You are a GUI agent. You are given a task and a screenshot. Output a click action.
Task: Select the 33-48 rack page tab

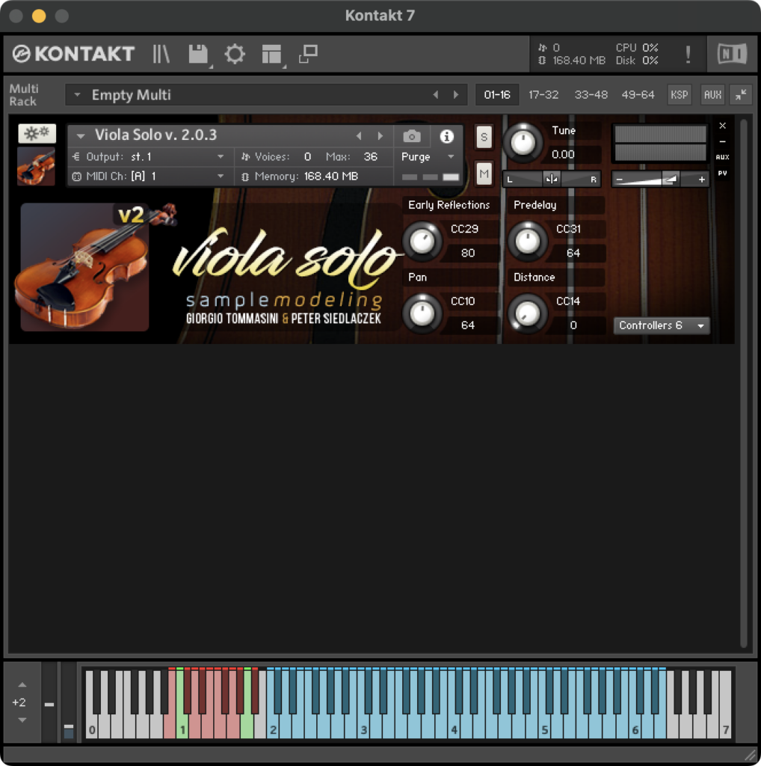[x=591, y=95]
